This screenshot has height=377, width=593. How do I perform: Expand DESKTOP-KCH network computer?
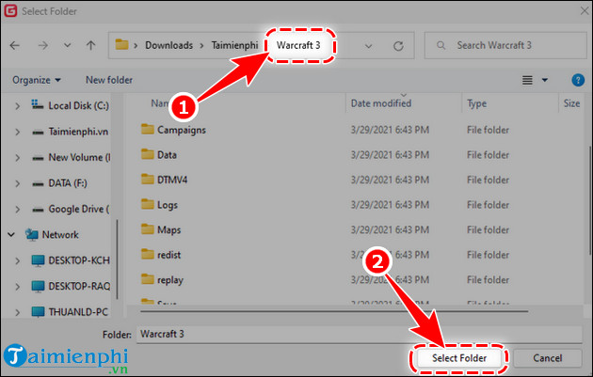[17, 261]
